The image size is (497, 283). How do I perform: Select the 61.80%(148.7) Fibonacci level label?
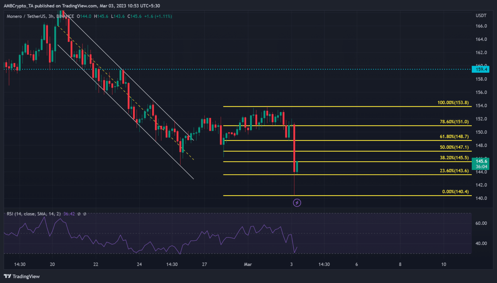tap(454, 136)
